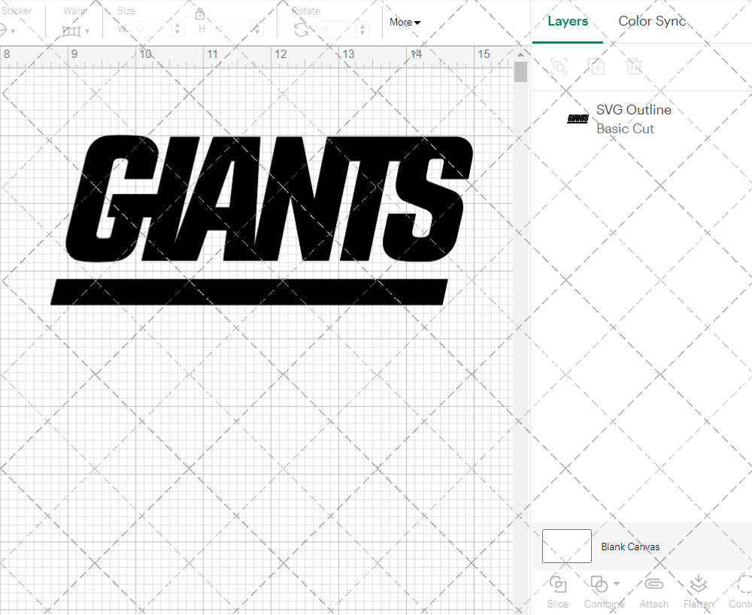Switch to the Color Sync tab

click(652, 21)
